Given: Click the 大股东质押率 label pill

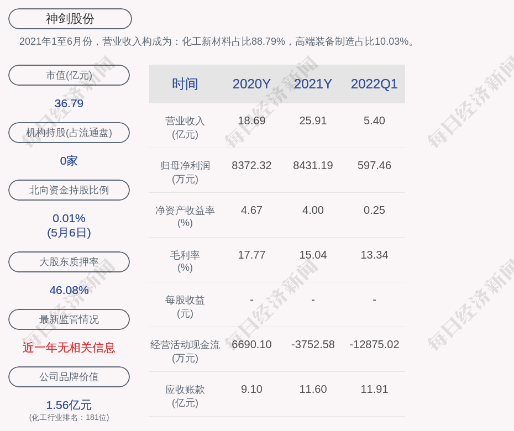Looking at the screenshot, I should pyautogui.click(x=69, y=261).
